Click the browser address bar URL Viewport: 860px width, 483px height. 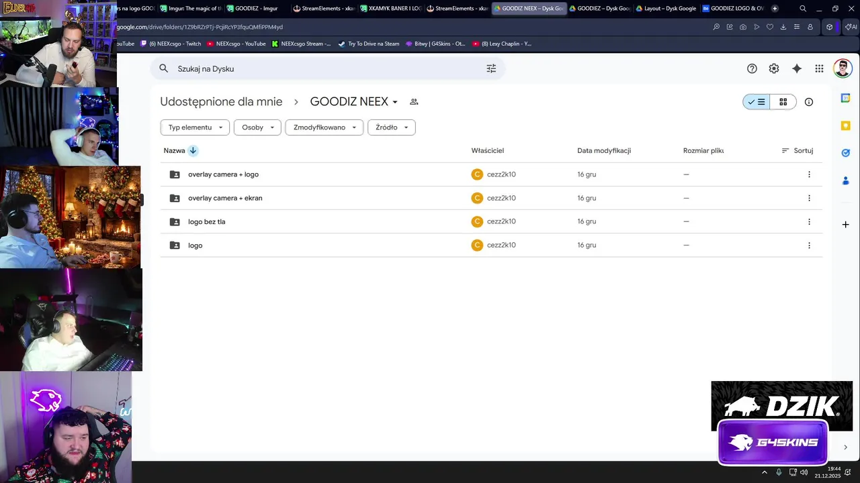pyautogui.click(x=200, y=27)
